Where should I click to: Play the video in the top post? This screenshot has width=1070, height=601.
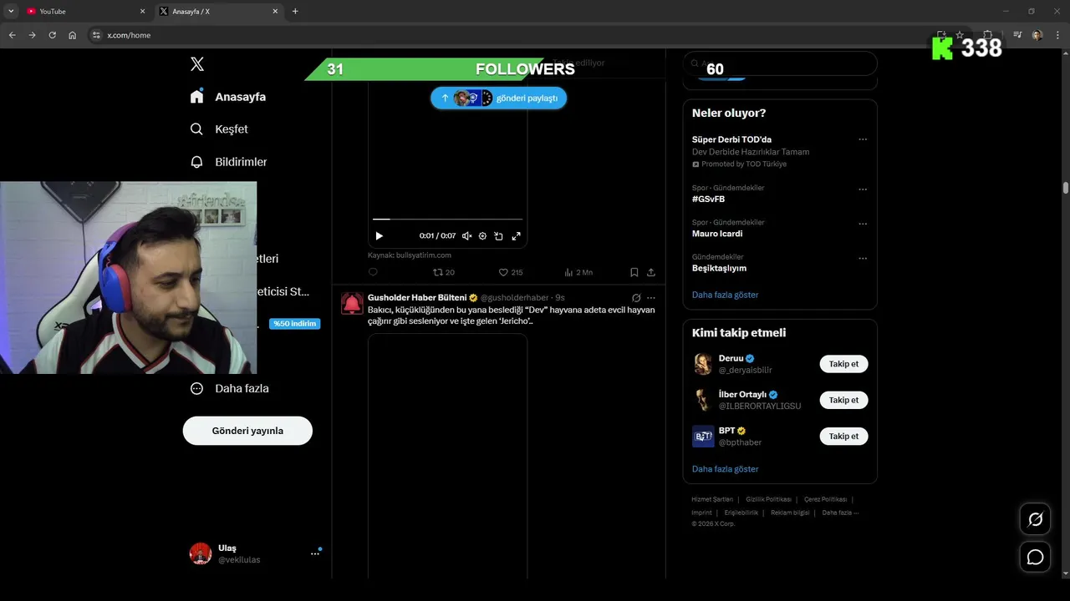(x=379, y=236)
